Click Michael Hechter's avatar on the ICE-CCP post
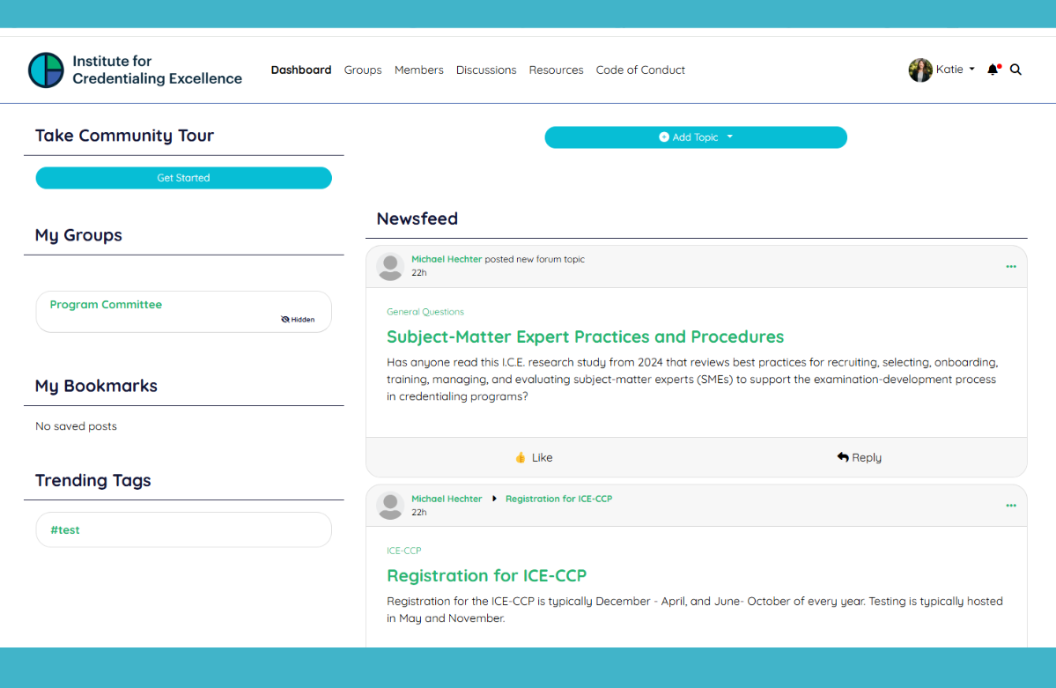This screenshot has height=688, width=1056. pos(390,506)
